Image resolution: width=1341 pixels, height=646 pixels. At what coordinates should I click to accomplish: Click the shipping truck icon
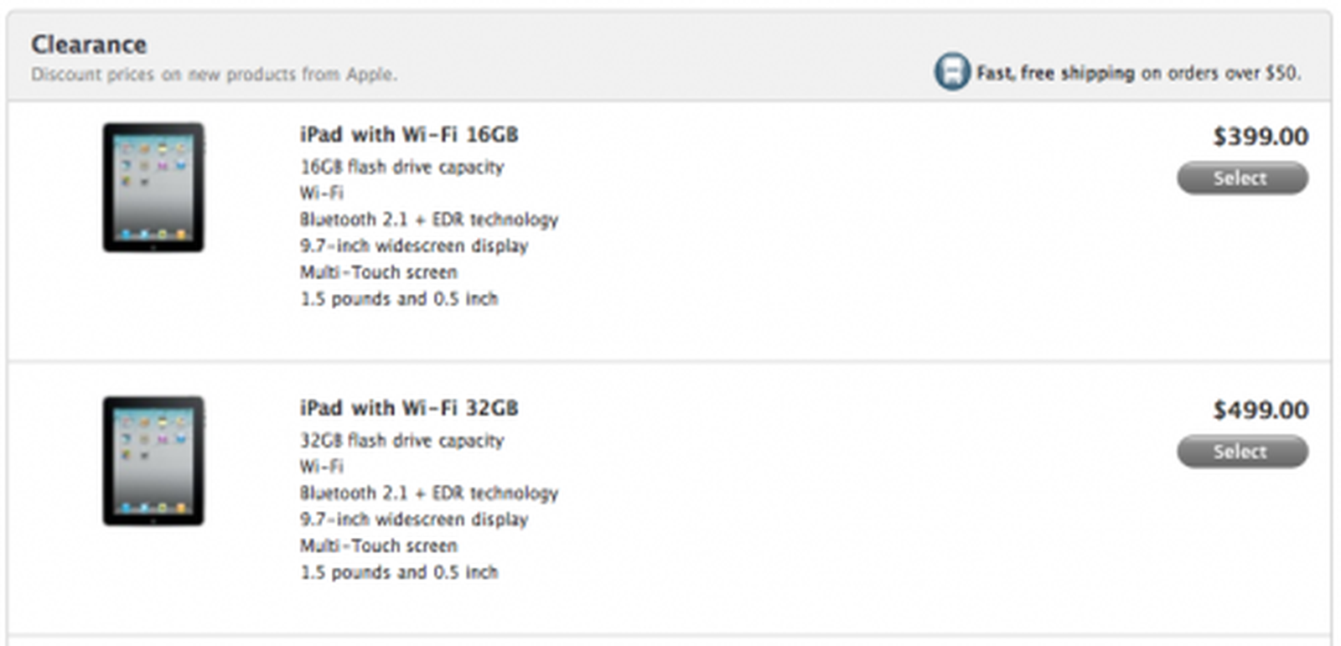pyautogui.click(x=951, y=73)
